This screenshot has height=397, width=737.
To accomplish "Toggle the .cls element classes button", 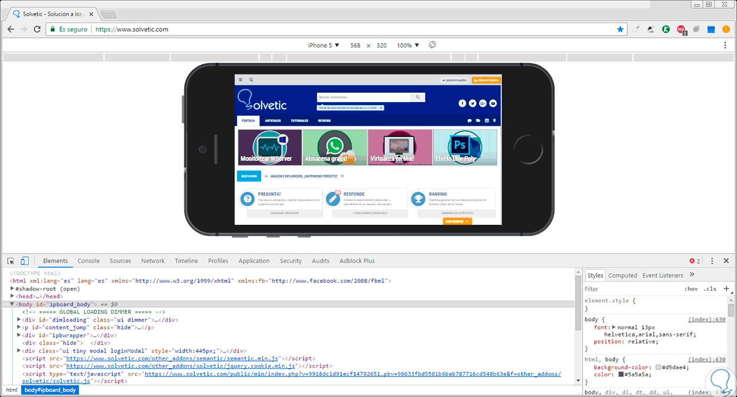I will (710, 289).
